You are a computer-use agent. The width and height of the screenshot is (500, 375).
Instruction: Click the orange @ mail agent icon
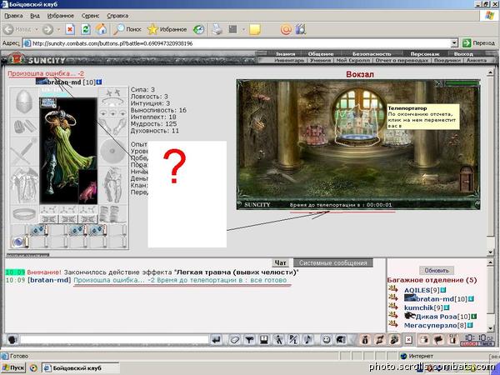[286, 29]
